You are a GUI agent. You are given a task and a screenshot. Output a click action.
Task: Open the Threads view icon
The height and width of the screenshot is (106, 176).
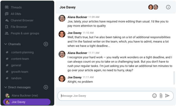pos(7,7)
